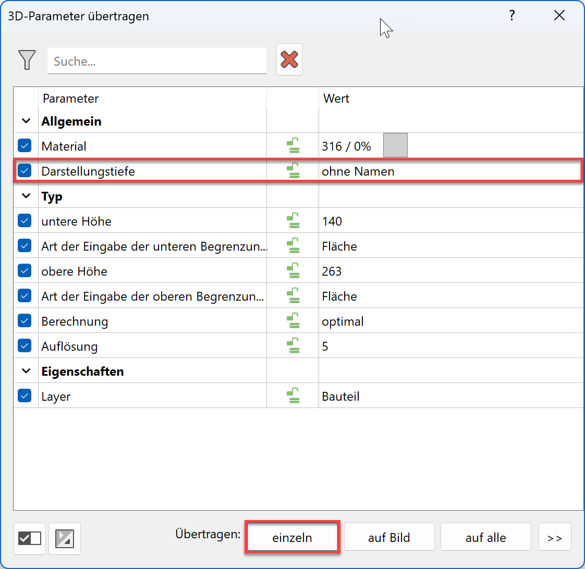
Task: Collapse the Allgemein section
Action: 26,121
